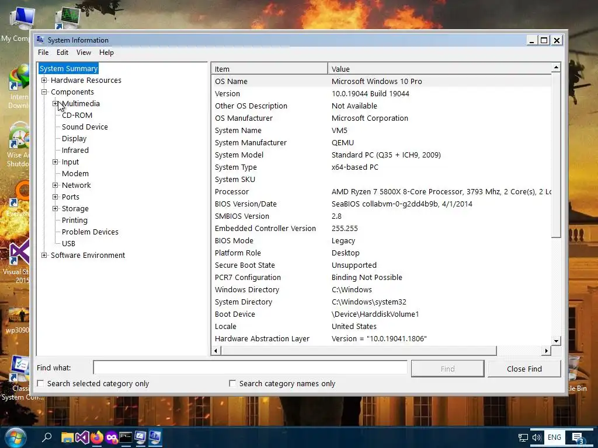Open the volume speaker icon in the tray
This screenshot has width=598, height=448.
(x=536, y=437)
